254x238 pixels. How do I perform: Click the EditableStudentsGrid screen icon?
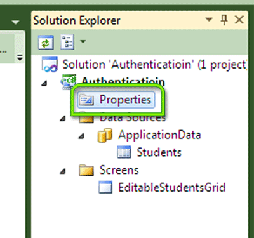pos(105,187)
